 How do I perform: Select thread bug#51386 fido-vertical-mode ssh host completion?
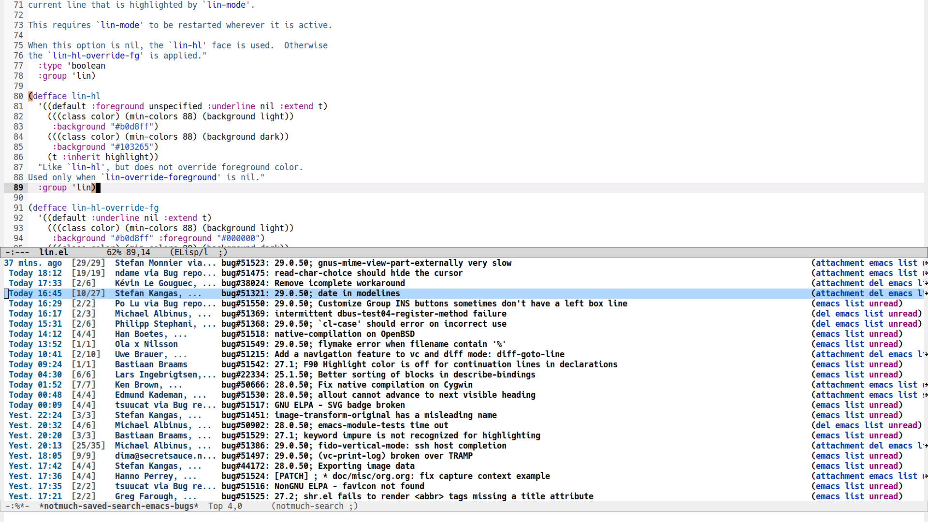pyautogui.click(x=364, y=446)
